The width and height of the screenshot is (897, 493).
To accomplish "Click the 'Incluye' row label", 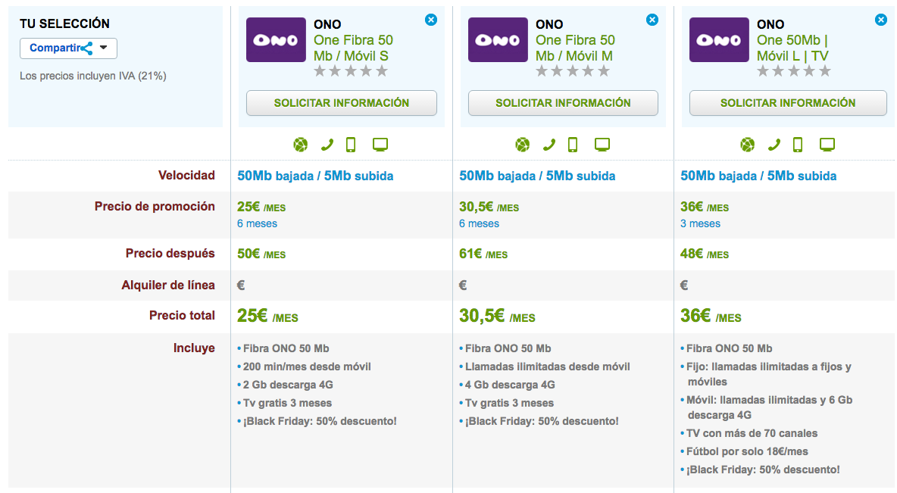I will 194,348.
